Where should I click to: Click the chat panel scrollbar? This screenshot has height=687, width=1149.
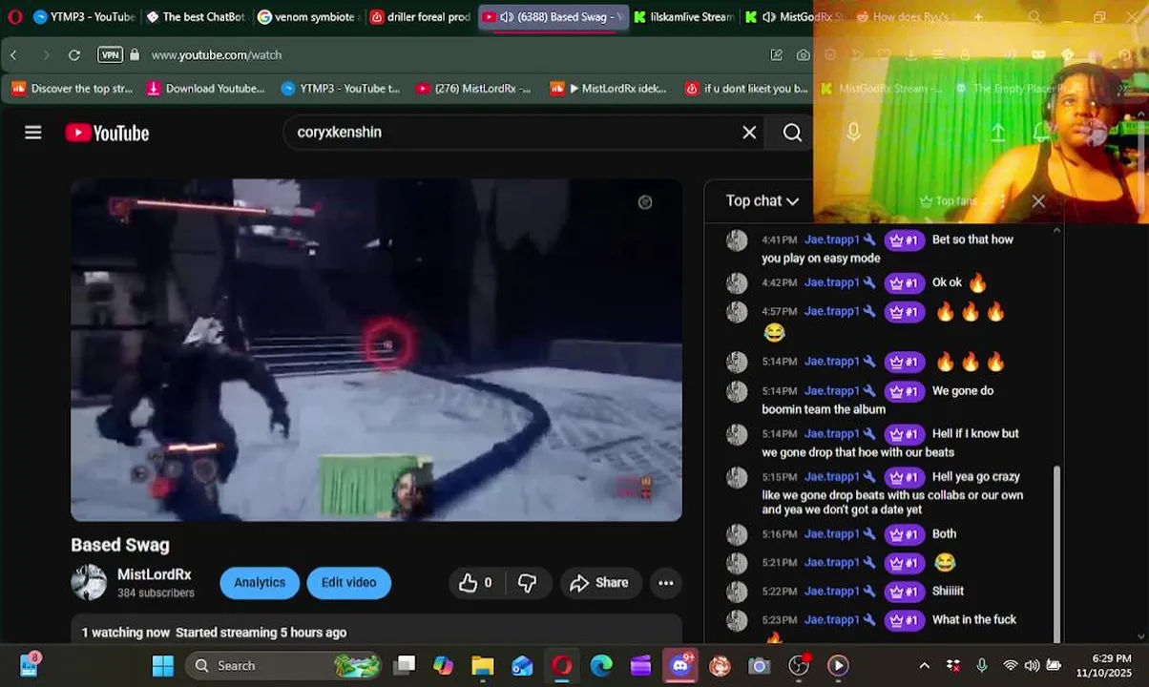[x=1055, y=553]
